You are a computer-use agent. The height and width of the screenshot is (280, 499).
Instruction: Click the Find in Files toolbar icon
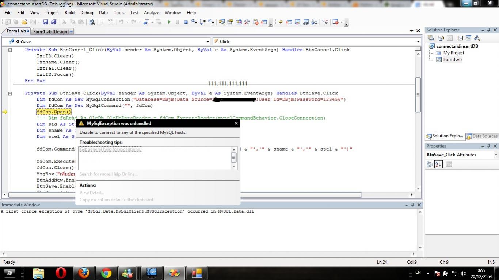pyautogui.click(x=92, y=22)
